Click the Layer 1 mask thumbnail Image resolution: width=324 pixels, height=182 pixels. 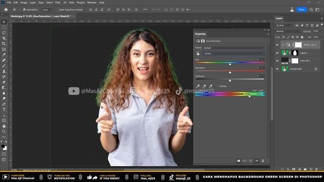(x=295, y=53)
